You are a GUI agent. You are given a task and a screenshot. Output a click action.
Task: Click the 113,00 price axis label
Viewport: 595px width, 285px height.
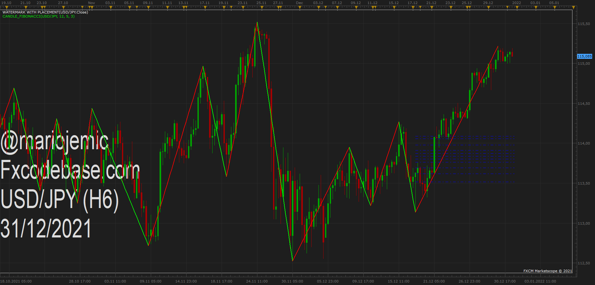(584, 223)
